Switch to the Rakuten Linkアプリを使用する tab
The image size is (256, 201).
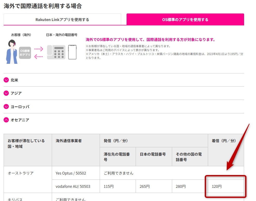coord(62,19)
